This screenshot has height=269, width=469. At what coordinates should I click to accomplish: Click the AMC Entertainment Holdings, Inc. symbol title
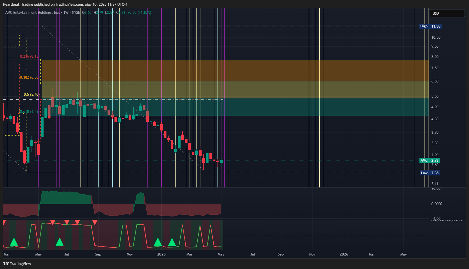(32, 13)
